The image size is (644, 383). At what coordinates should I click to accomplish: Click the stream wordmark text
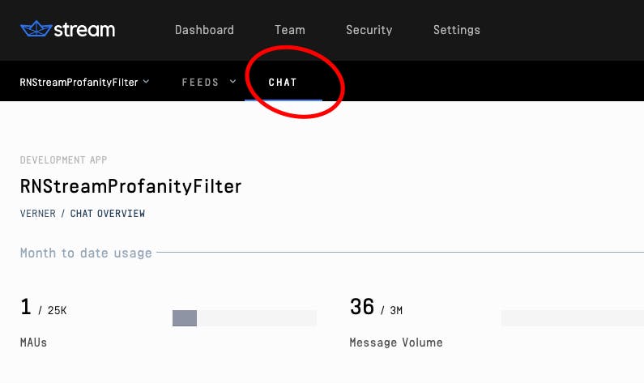click(84, 30)
